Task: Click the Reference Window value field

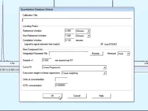Action: [x=69, y=31]
